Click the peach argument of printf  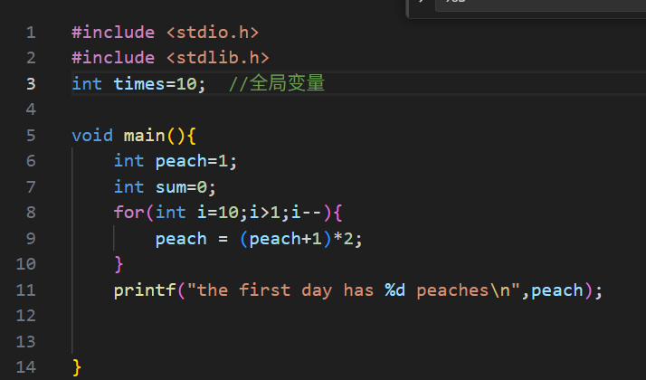(557, 290)
